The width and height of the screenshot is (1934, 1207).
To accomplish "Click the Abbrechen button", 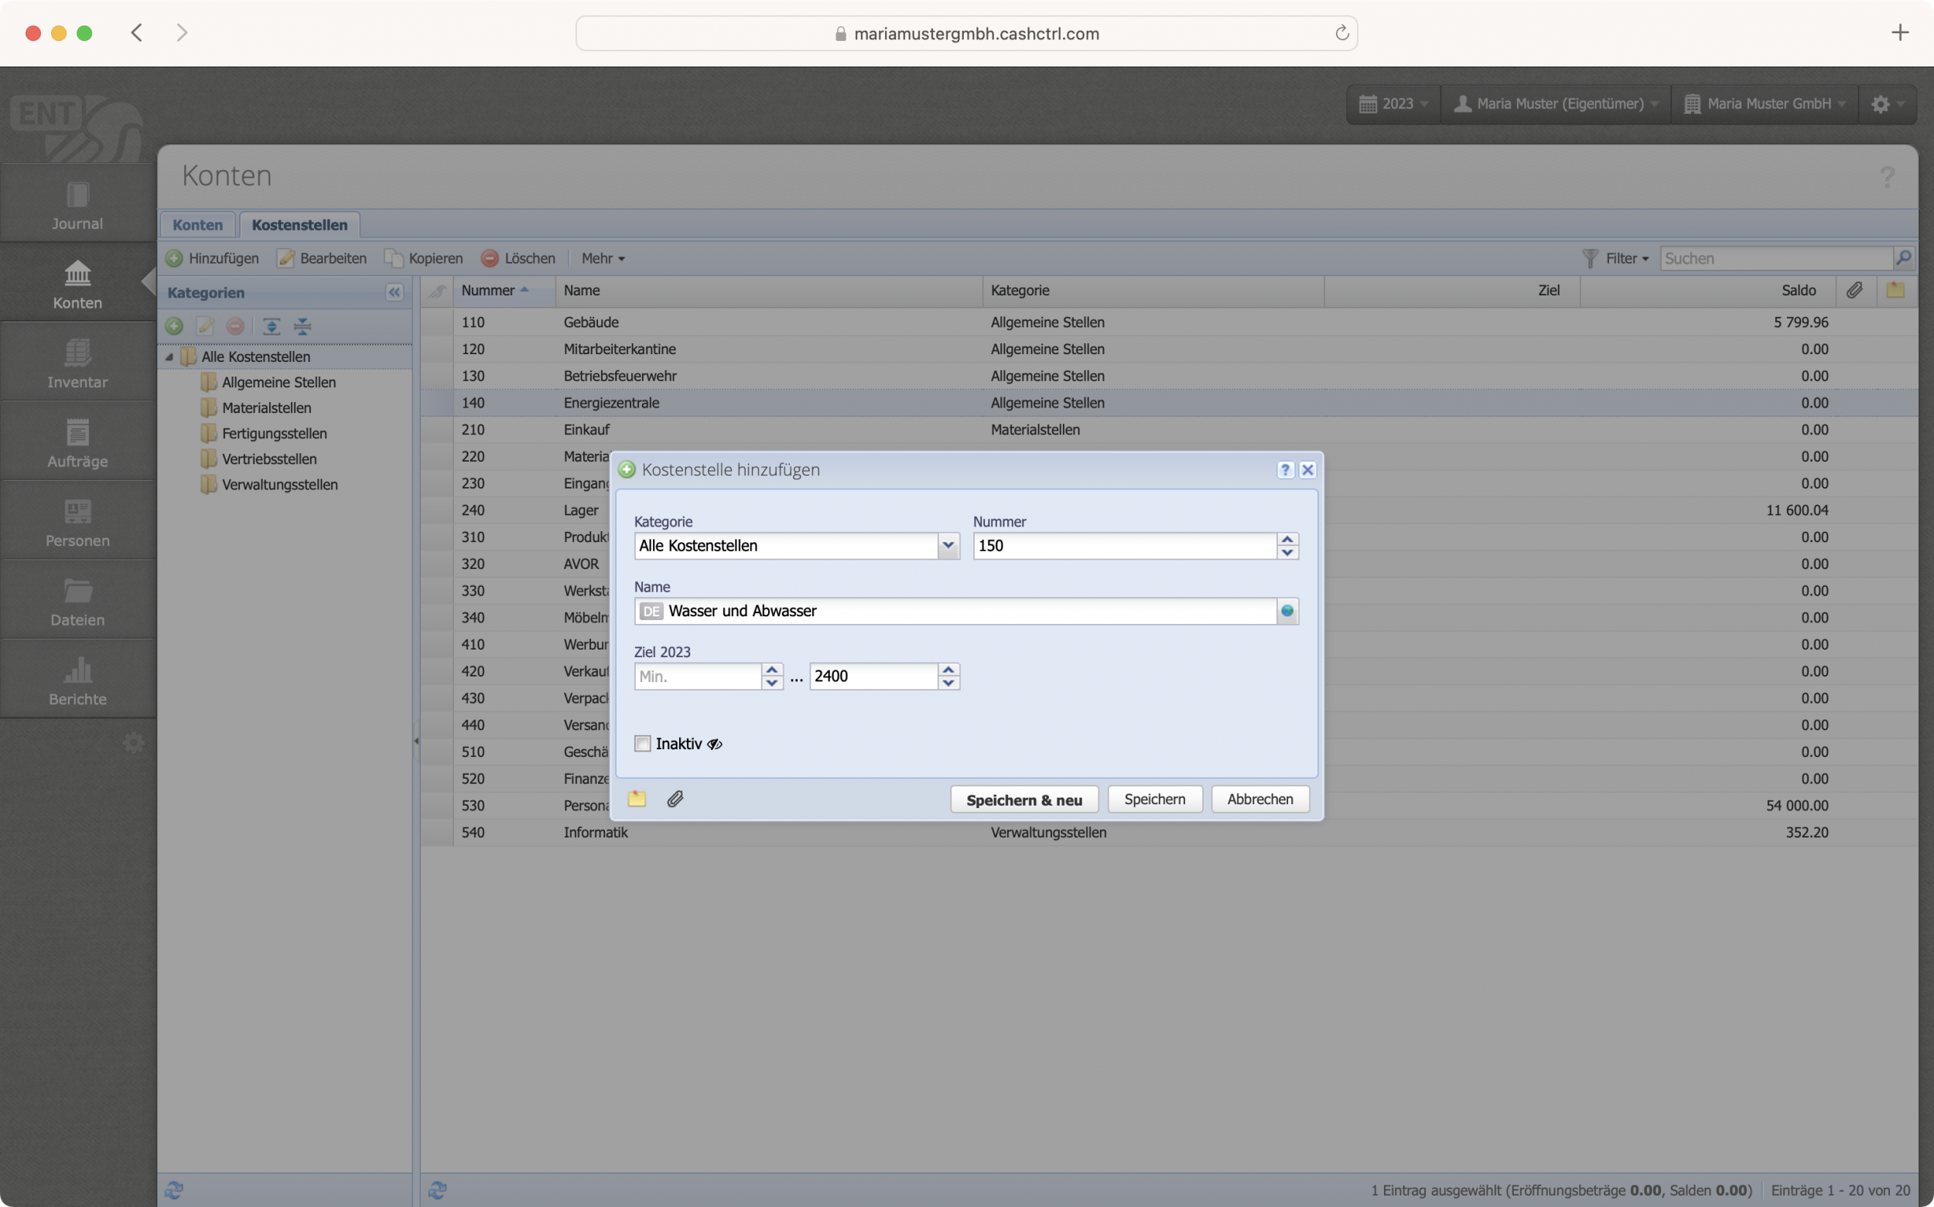I will (1259, 800).
